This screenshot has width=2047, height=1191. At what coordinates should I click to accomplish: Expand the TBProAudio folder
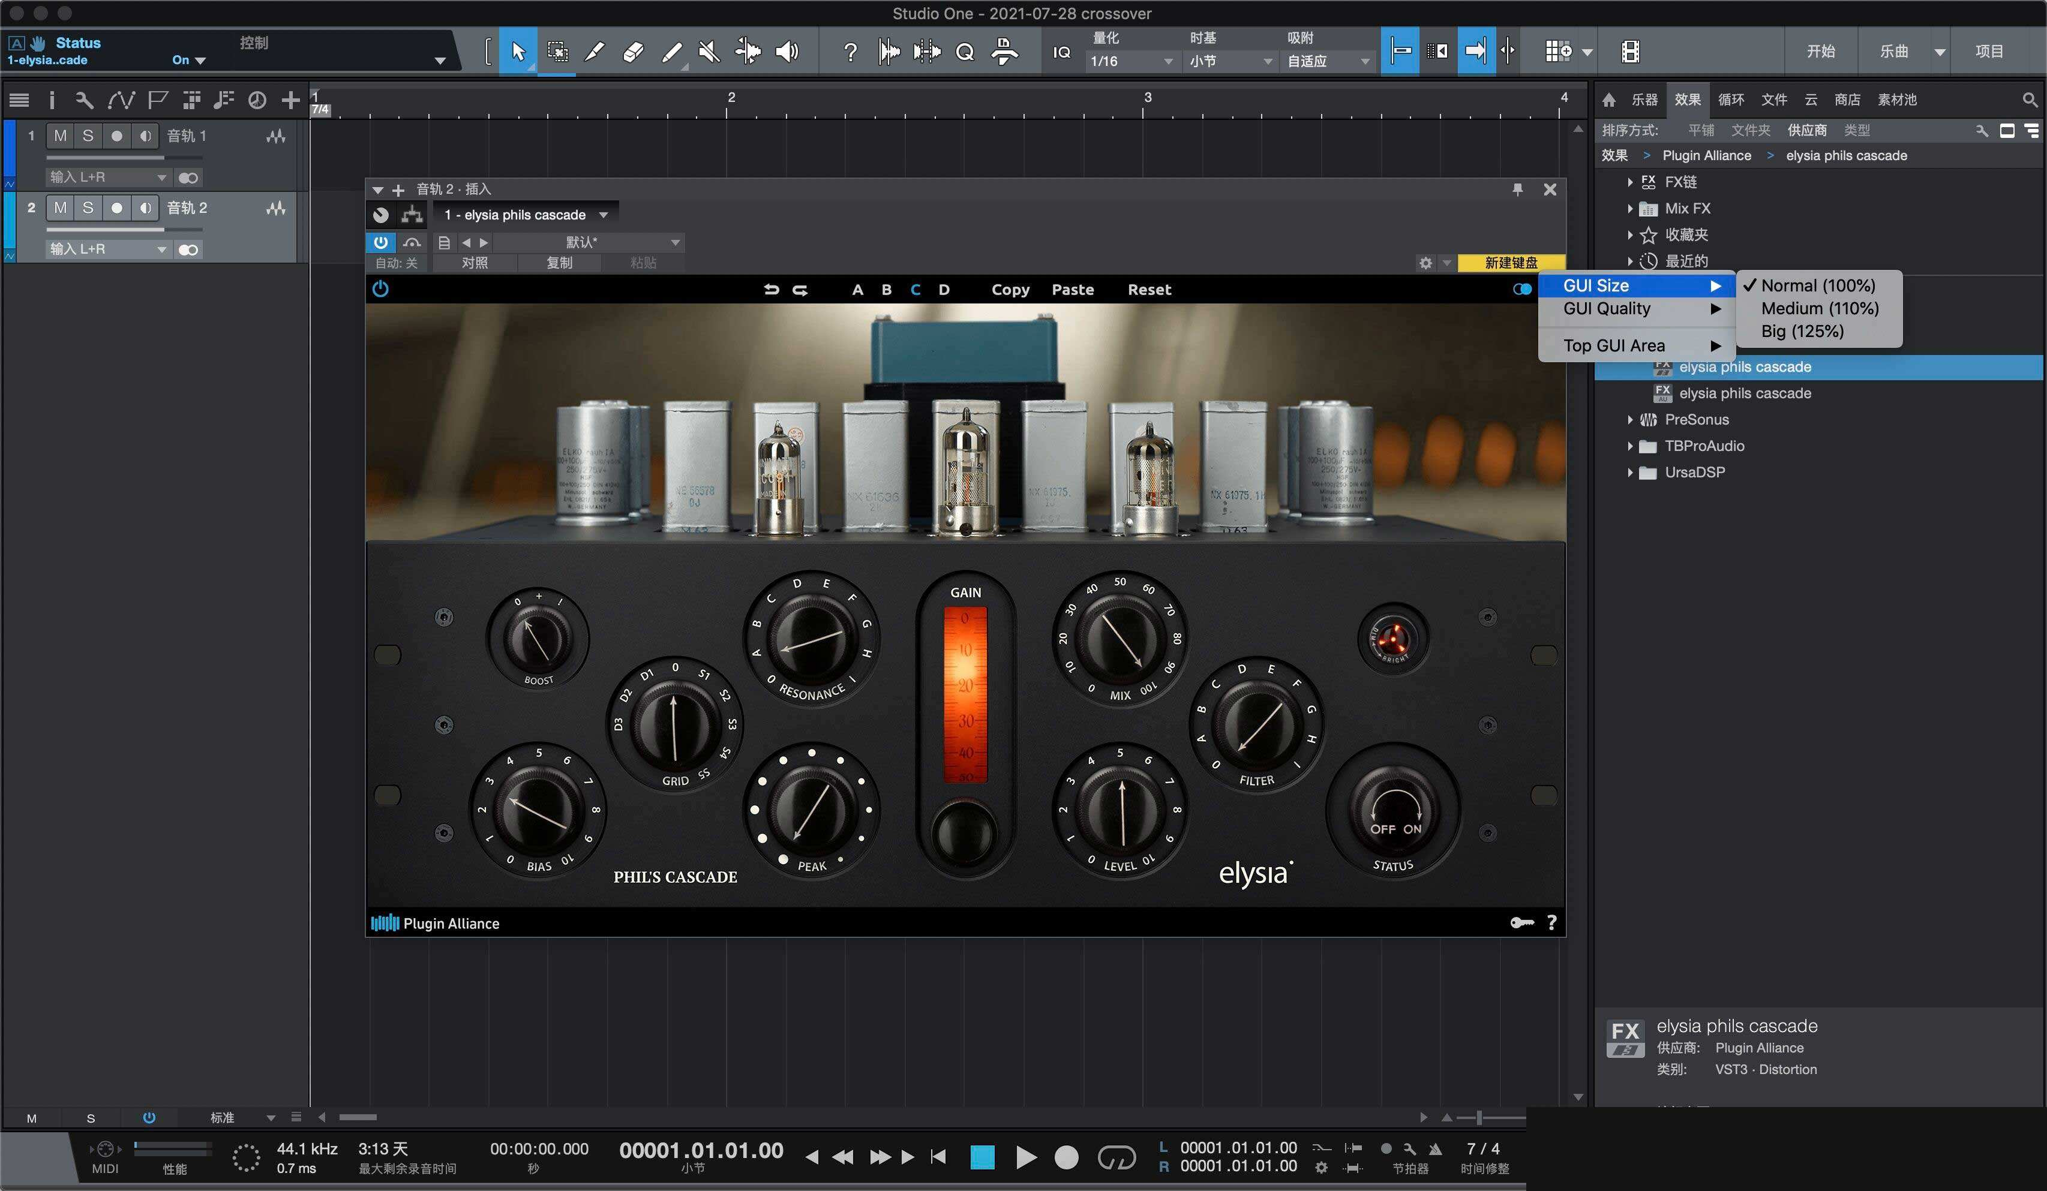[1629, 446]
